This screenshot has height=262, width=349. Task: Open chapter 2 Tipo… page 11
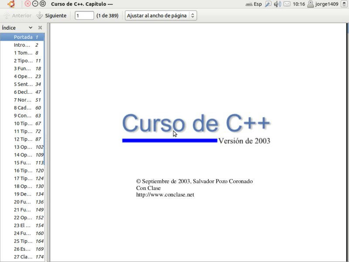tap(22, 61)
